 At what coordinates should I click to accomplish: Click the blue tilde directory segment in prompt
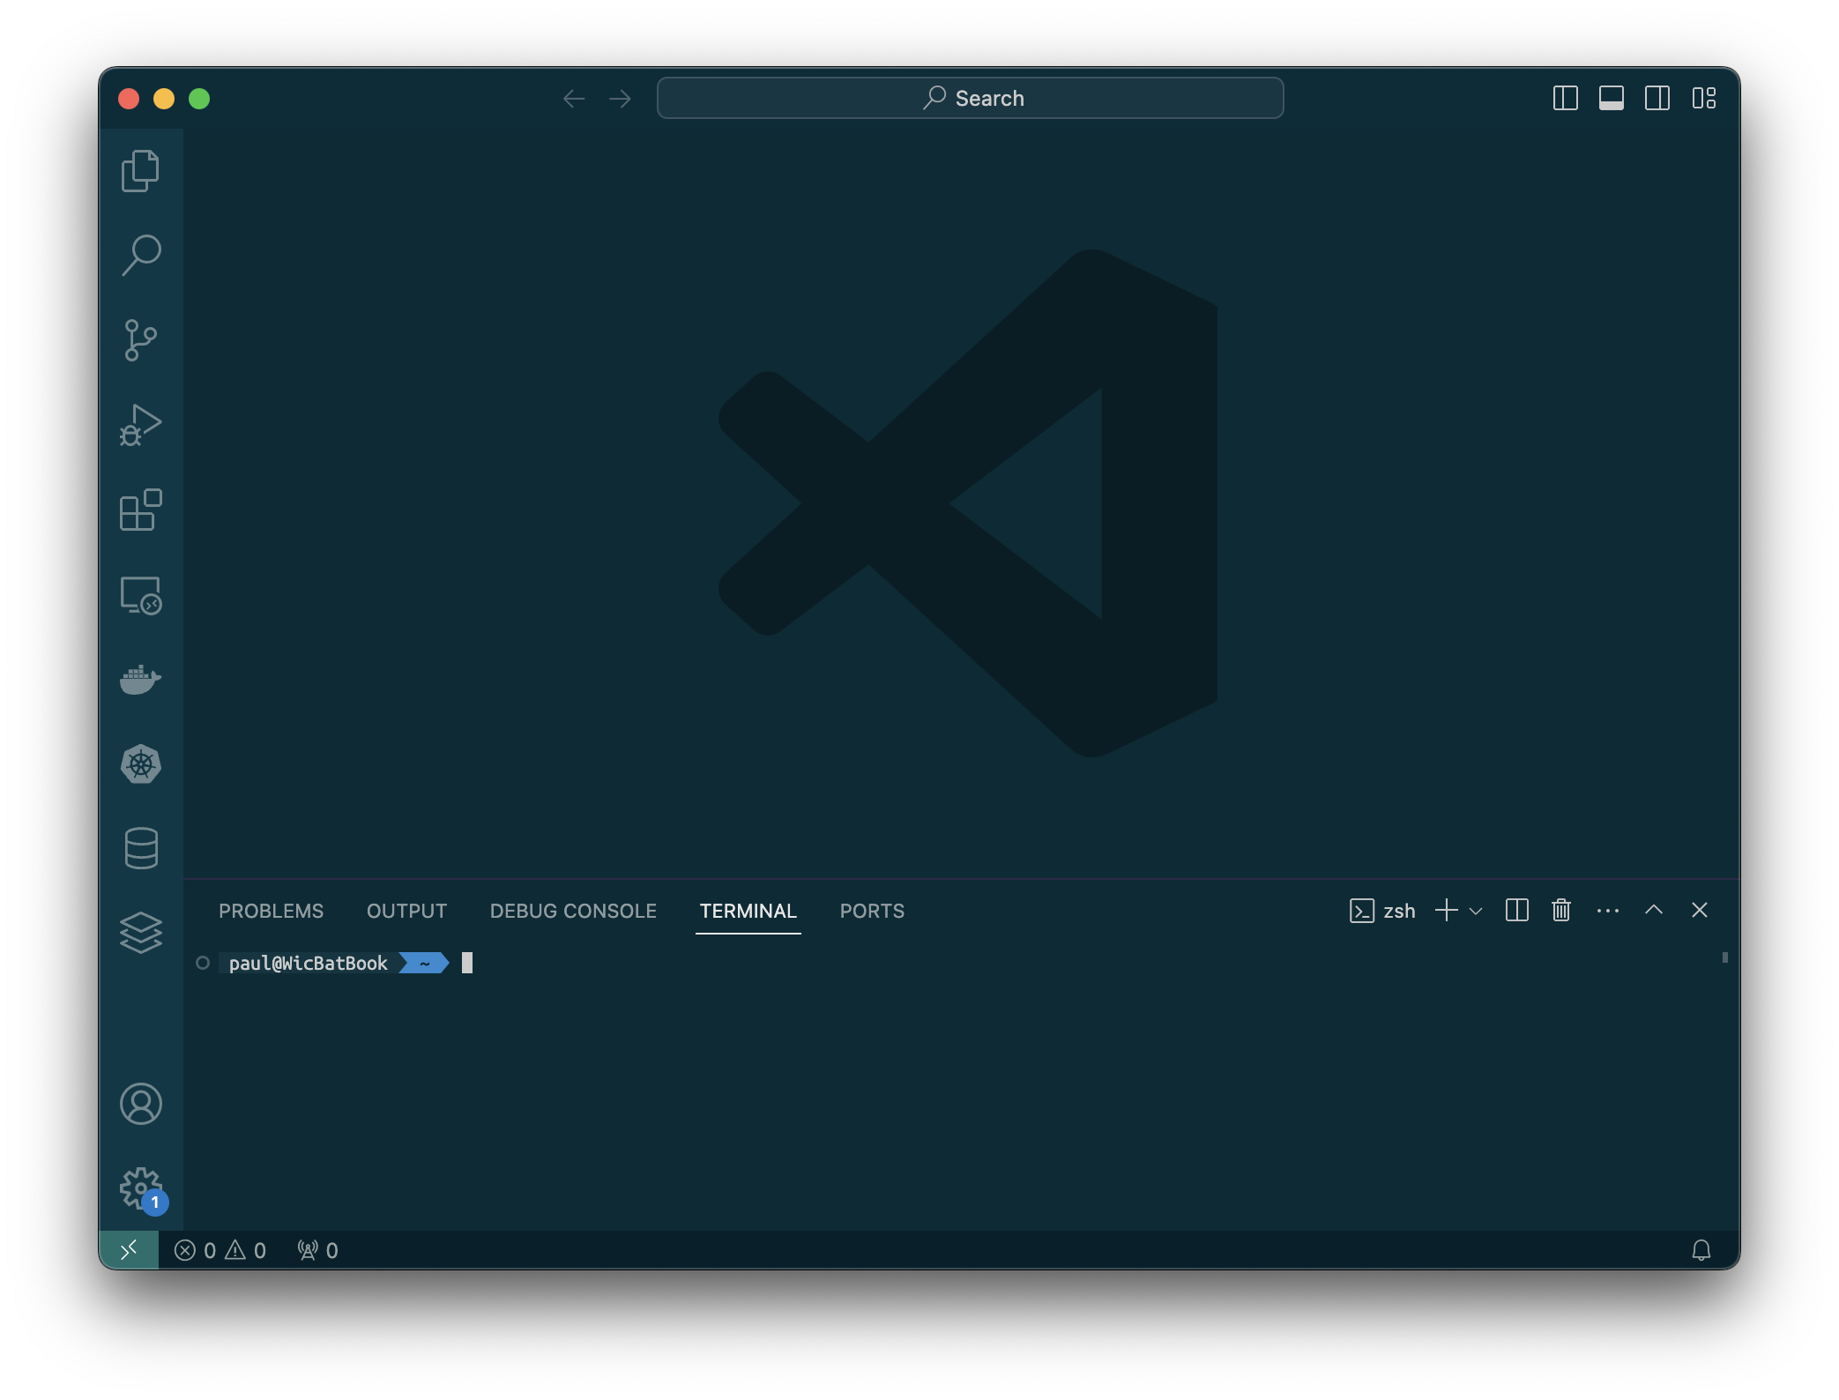[x=424, y=963]
